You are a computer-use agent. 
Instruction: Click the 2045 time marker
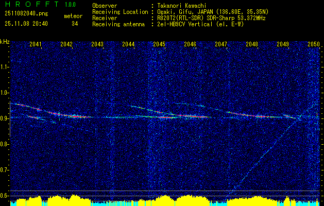[x=159, y=45]
